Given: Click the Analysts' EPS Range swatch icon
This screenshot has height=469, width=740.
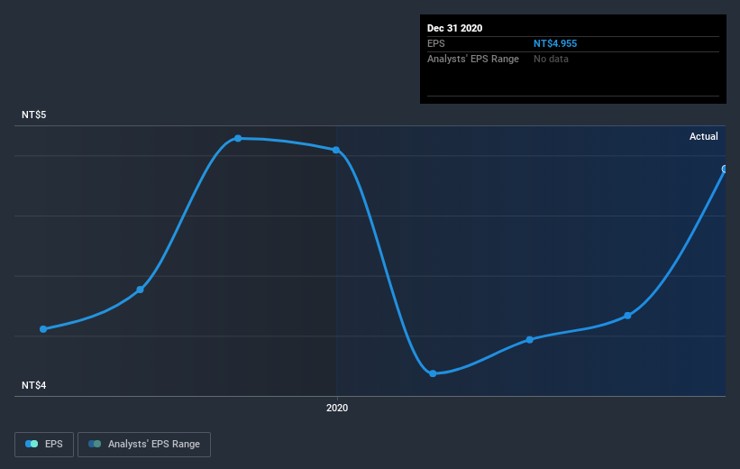Looking at the screenshot, I should (x=95, y=444).
